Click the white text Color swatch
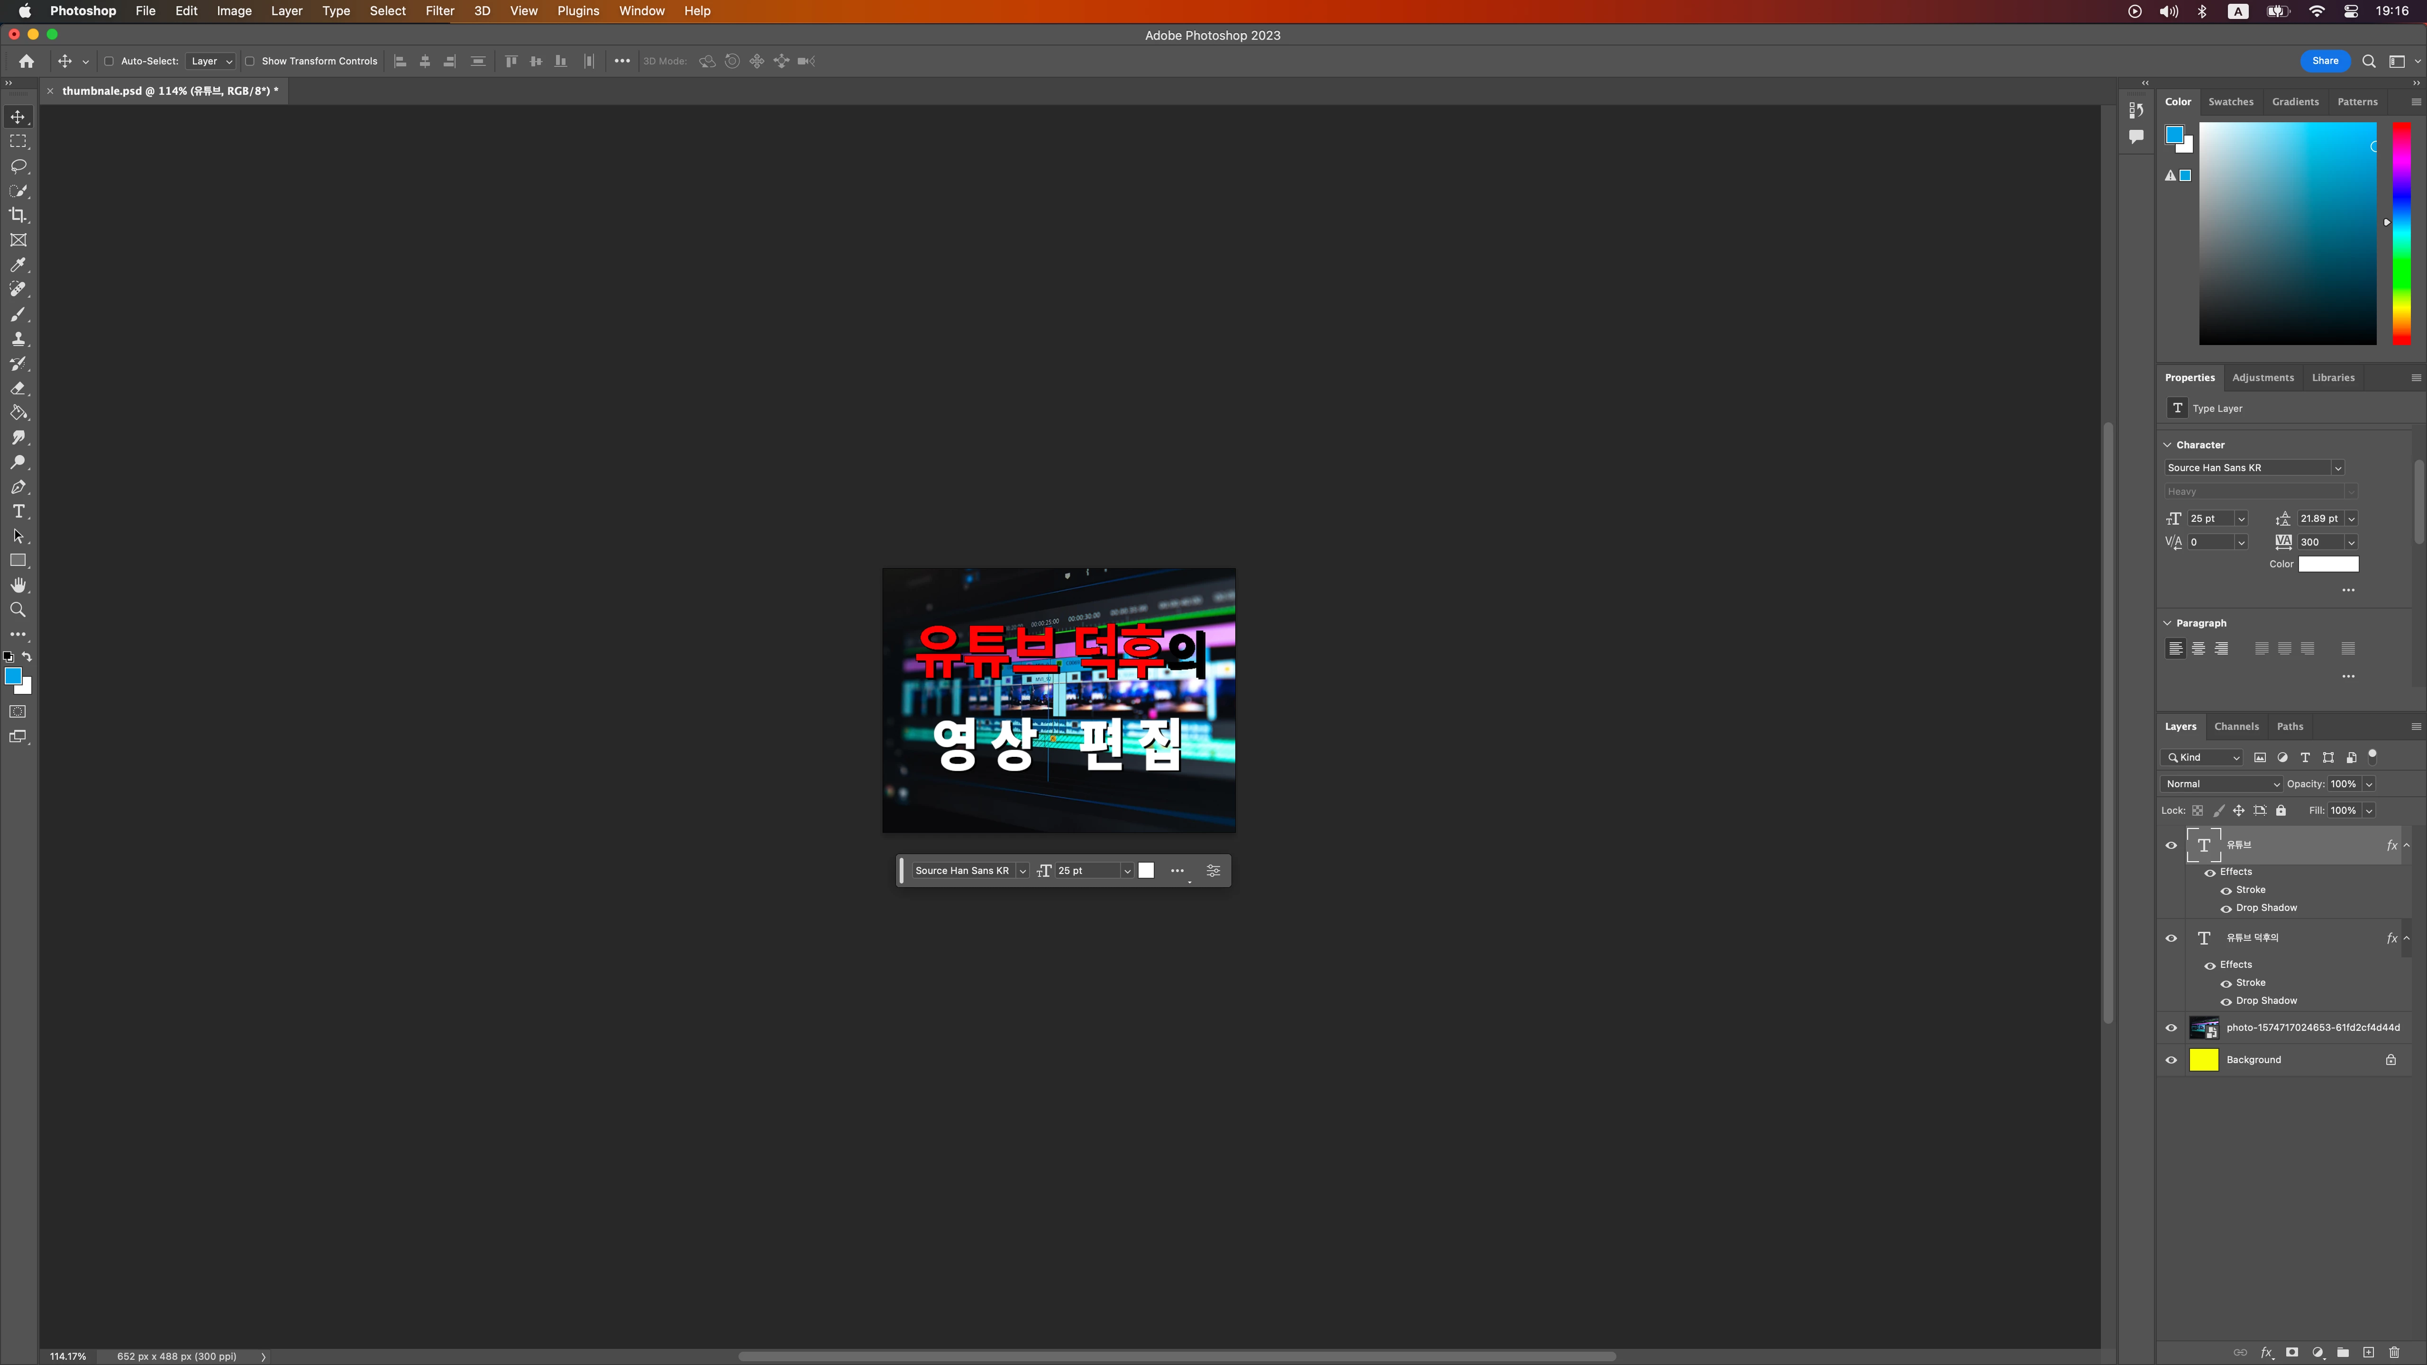The height and width of the screenshot is (1365, 2427). [x=2328, y=564]
